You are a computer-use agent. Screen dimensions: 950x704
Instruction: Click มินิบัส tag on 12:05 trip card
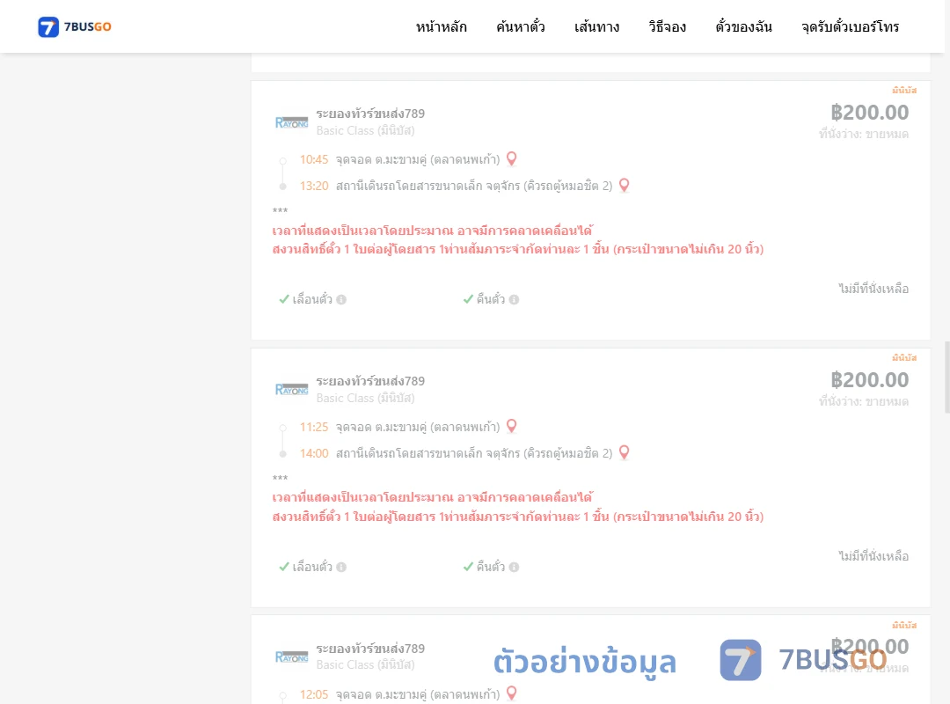tap(904, 625)
